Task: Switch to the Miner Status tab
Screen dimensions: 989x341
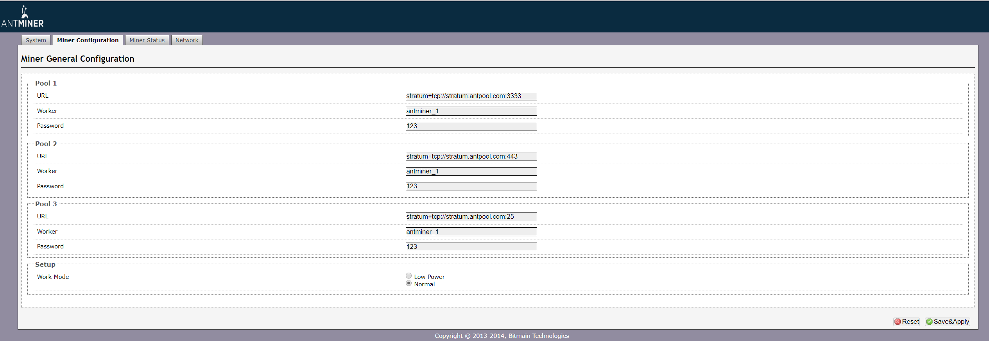Action: coord(147,40)
